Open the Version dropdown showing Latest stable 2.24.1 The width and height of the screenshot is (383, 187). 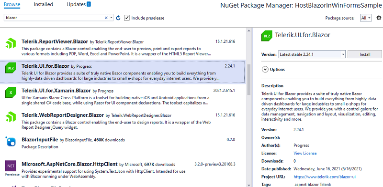[x=312, y=54]
